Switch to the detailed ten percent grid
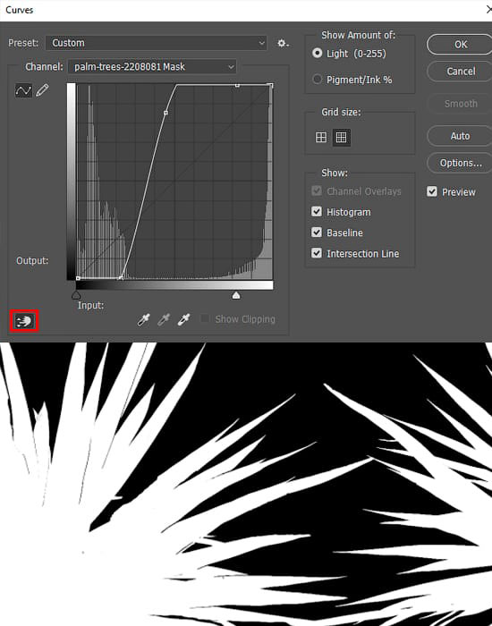This screenshot has width=492, height=626. tap(341, 138)
